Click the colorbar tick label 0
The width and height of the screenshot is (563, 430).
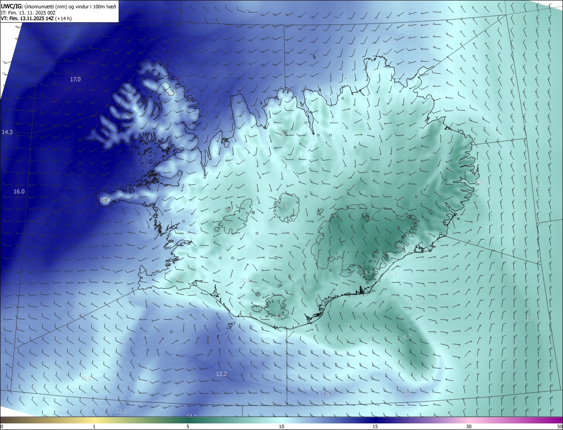pyautogui.click(x=2, y=426)
